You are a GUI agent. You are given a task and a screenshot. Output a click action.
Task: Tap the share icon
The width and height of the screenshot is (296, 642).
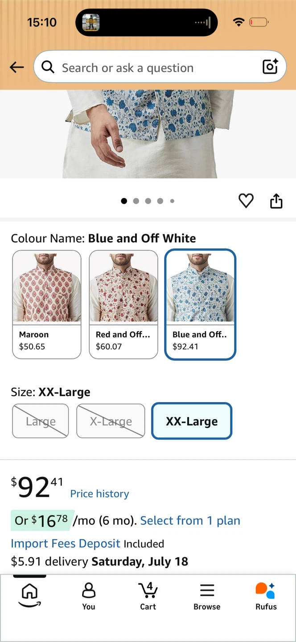tap(276, 201)
